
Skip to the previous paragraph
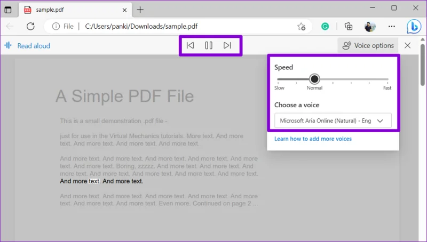click(190, 45)
